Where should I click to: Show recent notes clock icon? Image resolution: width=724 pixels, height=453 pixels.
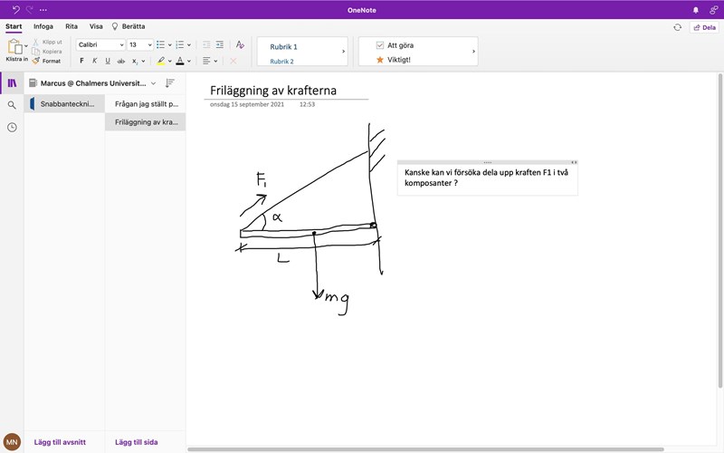pyautogui.click(x=12, y=128)
